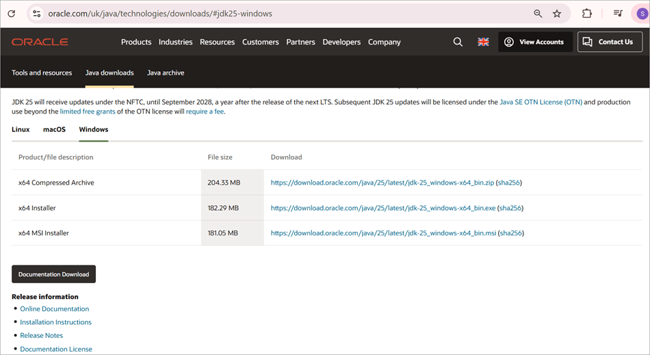Click the View Accounts button
The height and width of the screenshot is (355, 650).
(535, 42)
